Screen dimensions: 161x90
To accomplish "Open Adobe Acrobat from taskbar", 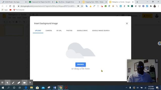I will 66,88.
